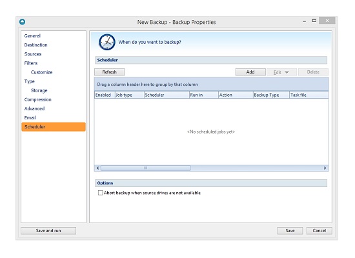Image resolution: width=355 pixels, height=258 pixels.
Task: Maximize the Backup Properties window
Action: 314,21
